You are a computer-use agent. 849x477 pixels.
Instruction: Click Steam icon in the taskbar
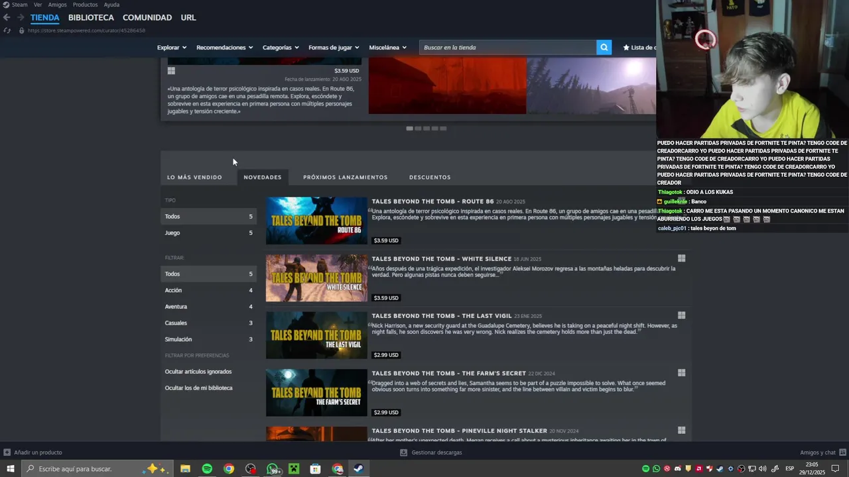tap(359, 468)
